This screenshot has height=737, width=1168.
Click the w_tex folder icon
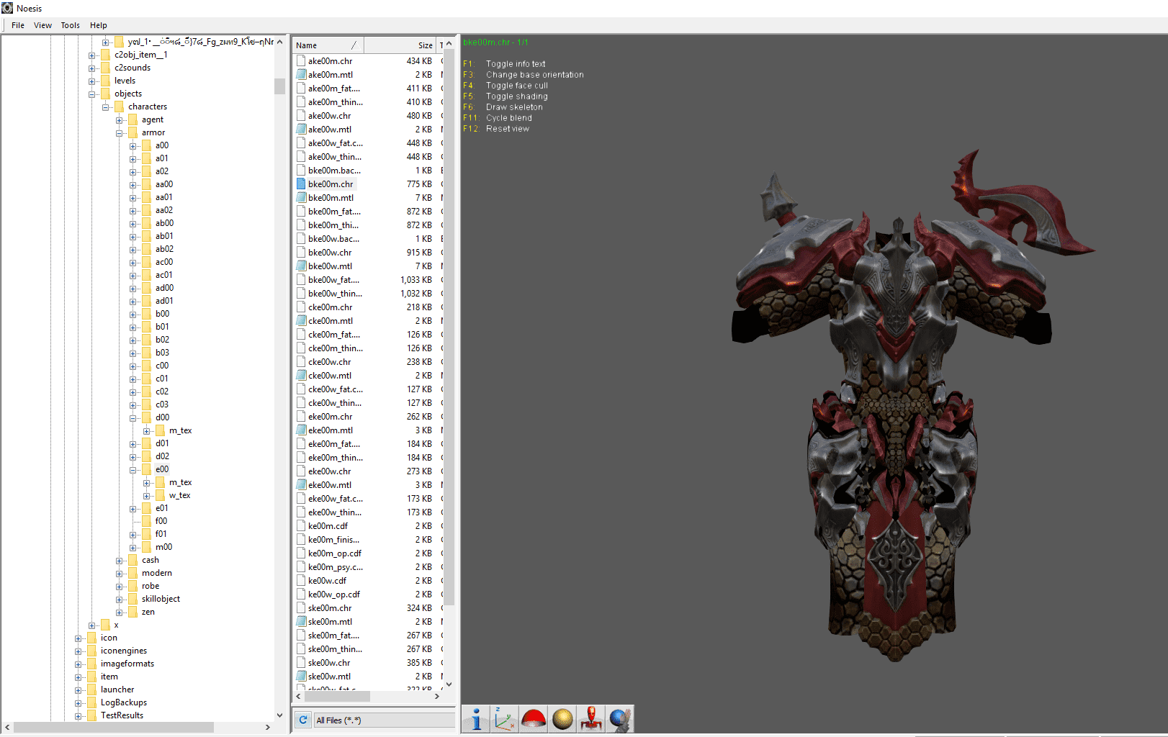click(160, 495)
